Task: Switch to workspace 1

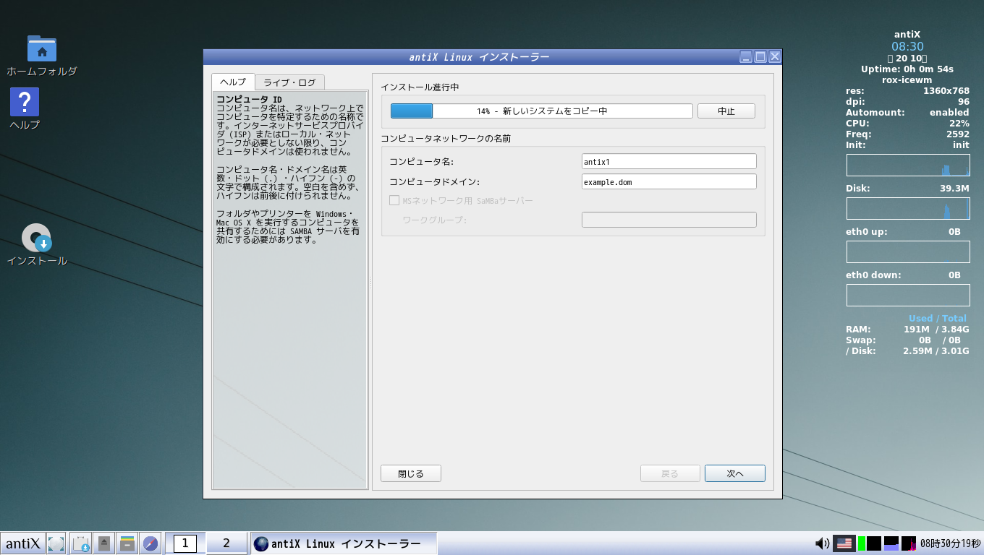Action: click(x=185, y=543)
